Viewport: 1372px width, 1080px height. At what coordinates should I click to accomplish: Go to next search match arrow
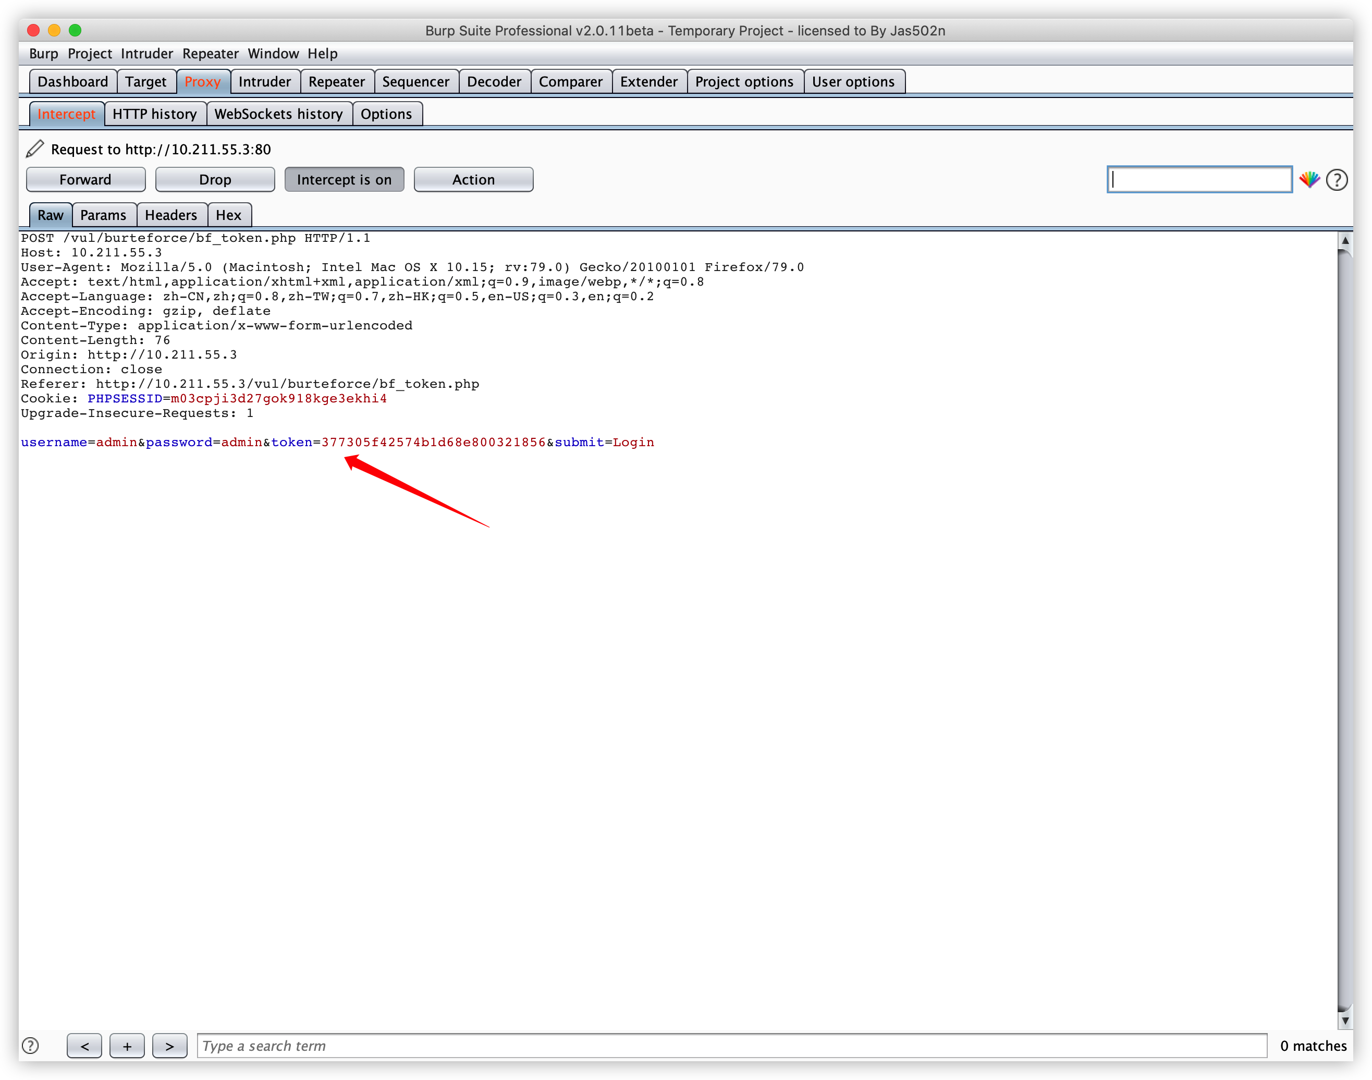click(x=169, y=1046)
